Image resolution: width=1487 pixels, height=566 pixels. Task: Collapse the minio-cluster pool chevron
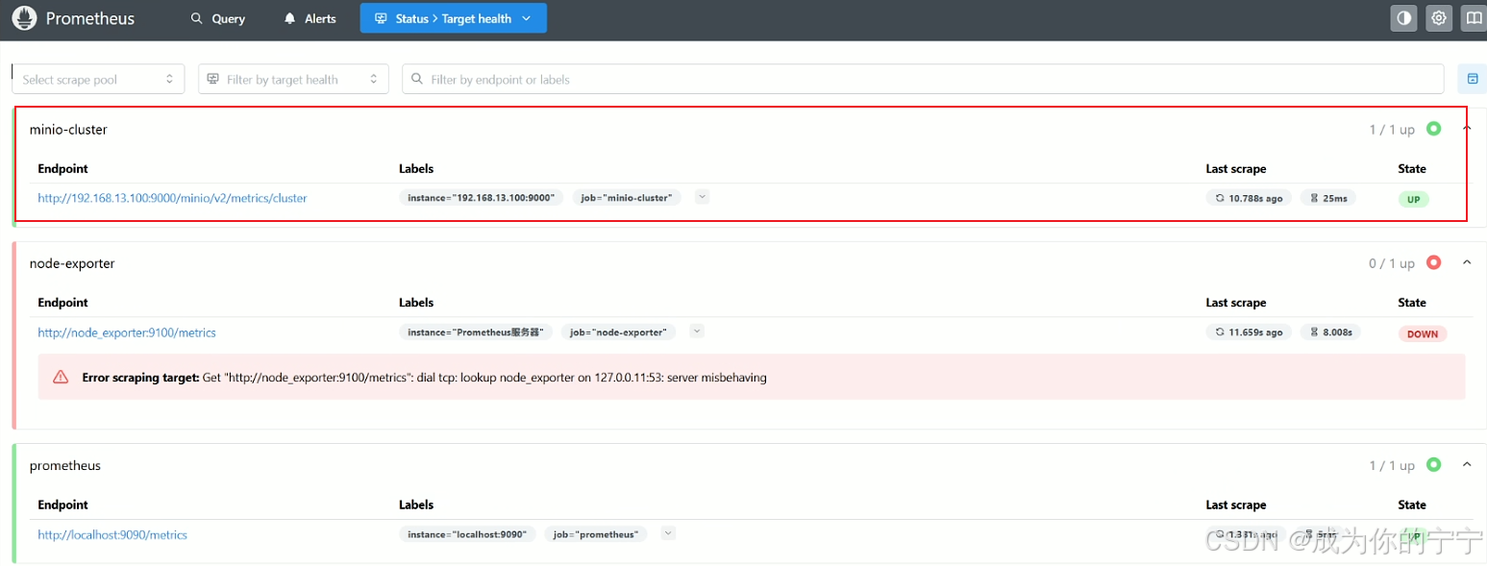point(1466,129)
